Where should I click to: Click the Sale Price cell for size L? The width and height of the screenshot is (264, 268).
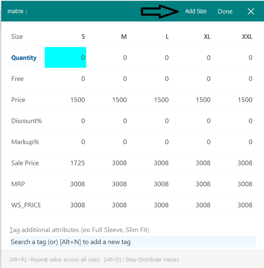pyautogui.click(x=149, y=163)
